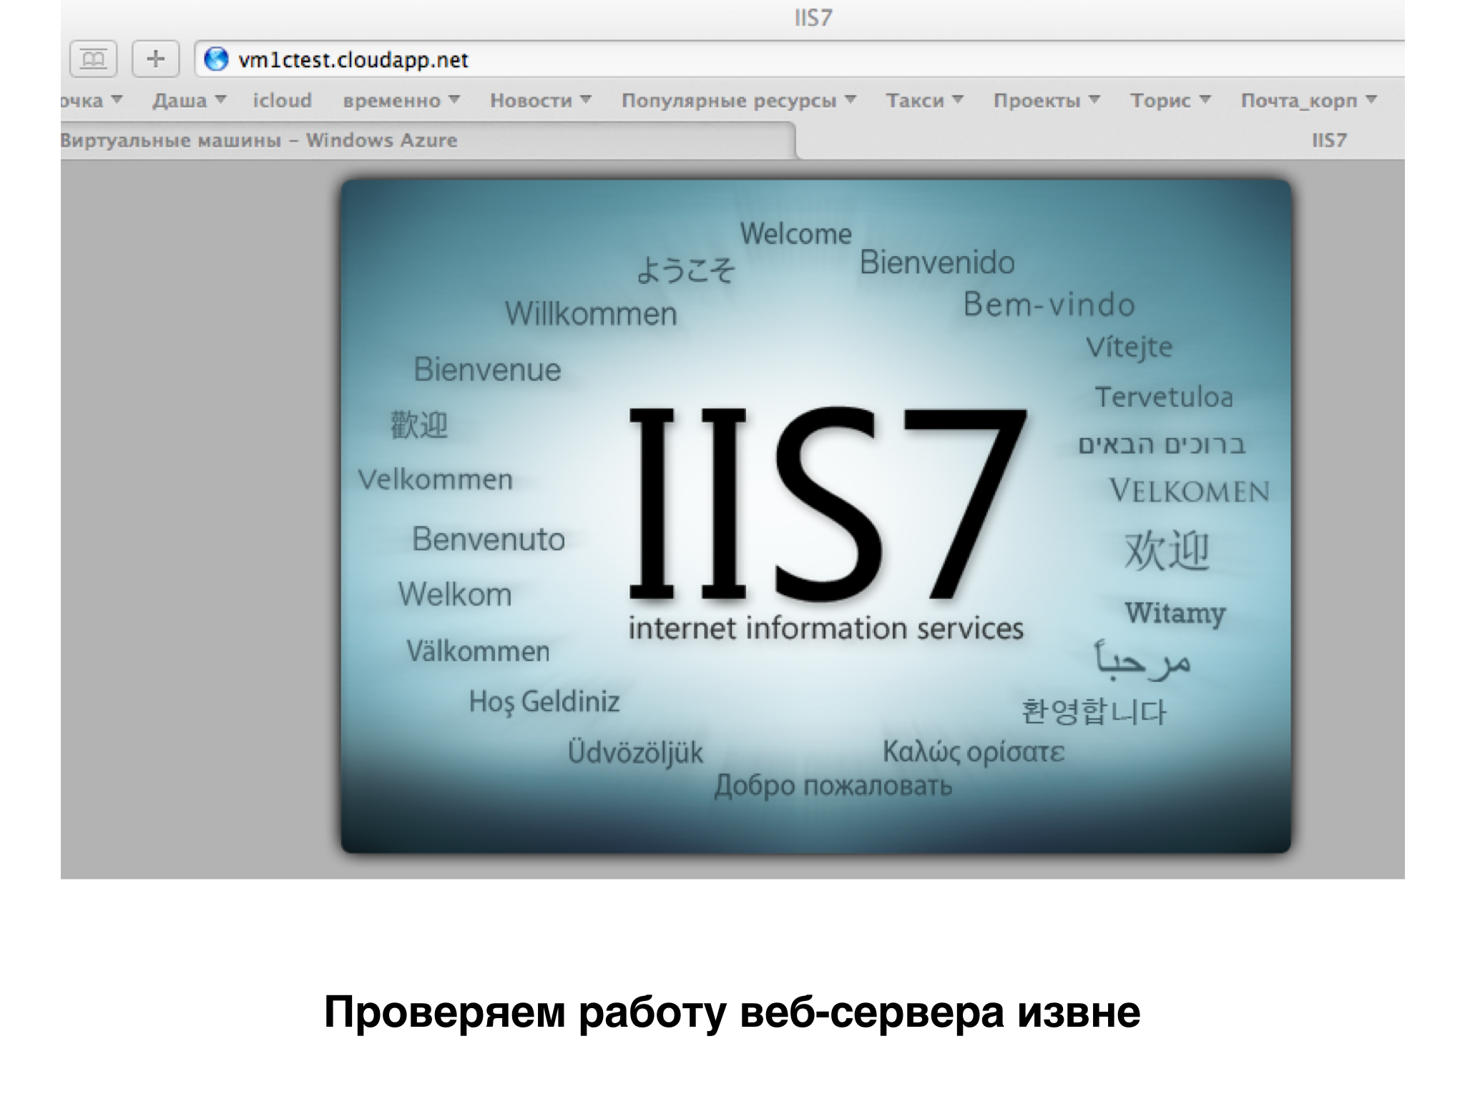Click the vm1ctest.cloudapp.net address field
This screenshot has height=1099, width=1465.
click(x=800, y=59)
